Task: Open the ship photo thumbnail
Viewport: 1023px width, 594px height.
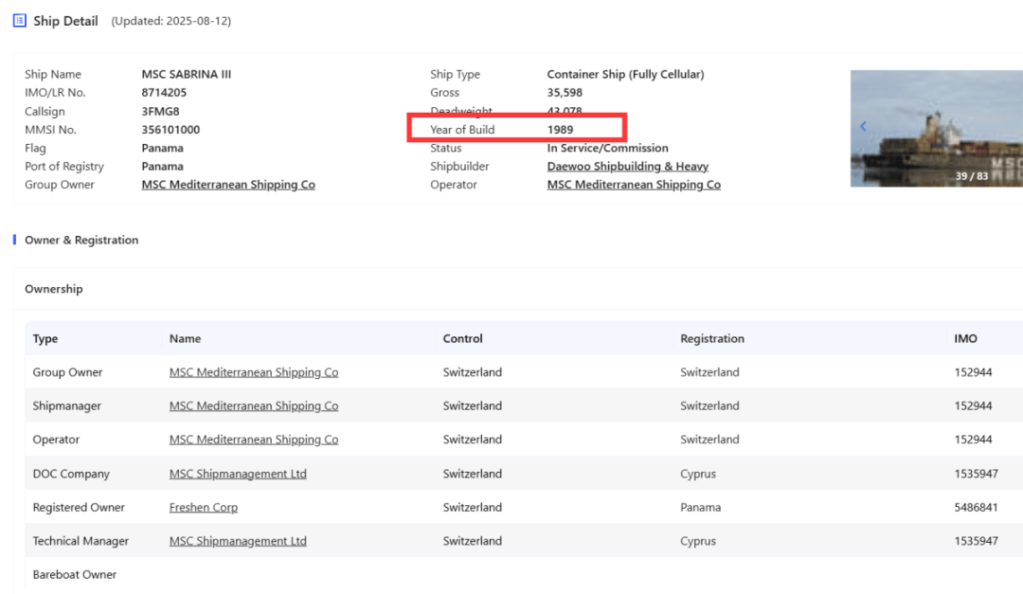Action: tap(936, 129)
